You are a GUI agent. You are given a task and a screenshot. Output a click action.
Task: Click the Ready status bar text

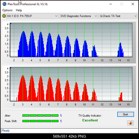[6, 130]
